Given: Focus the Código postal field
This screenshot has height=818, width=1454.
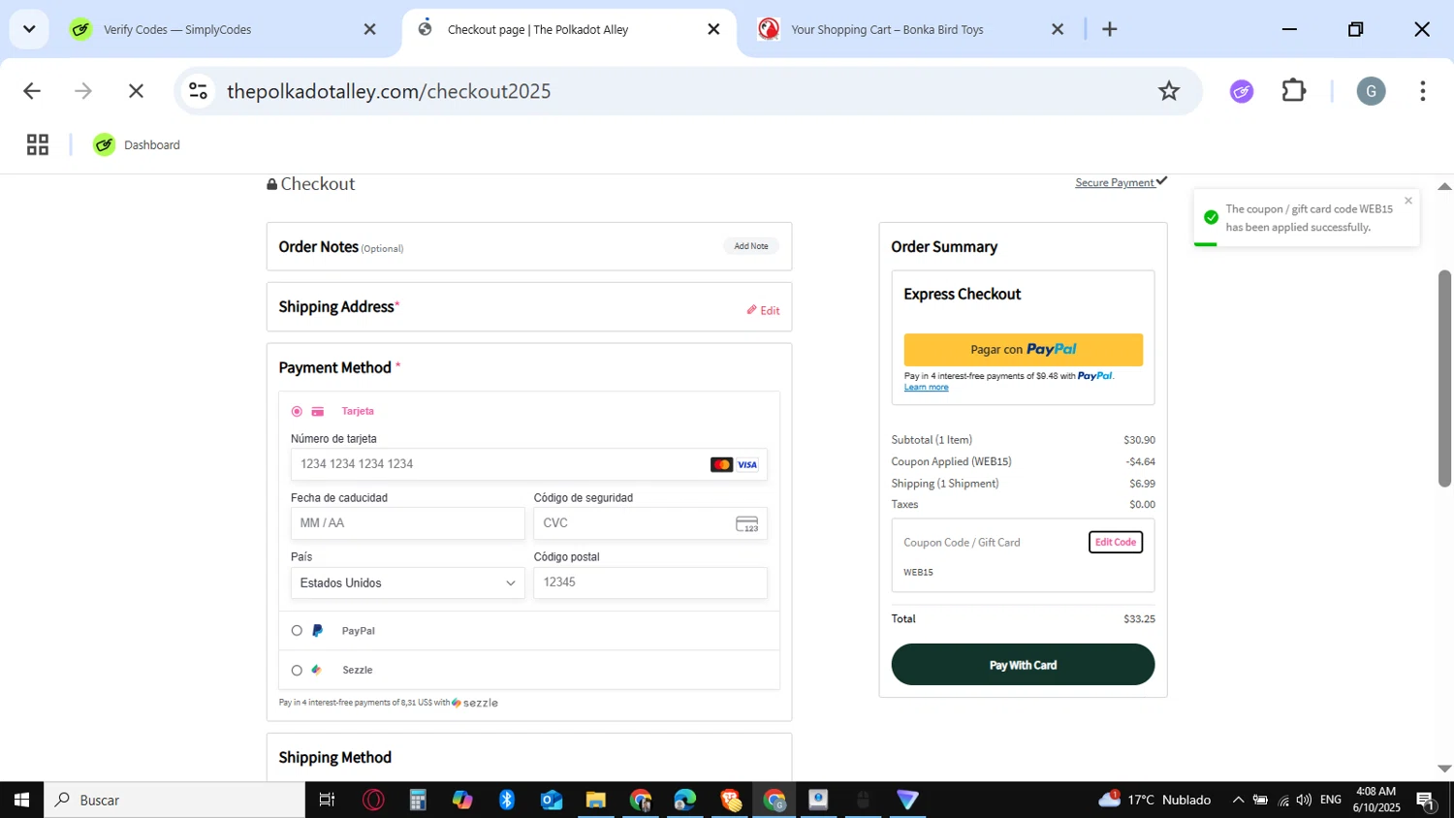Looking at the screenshot, I should [650, 582].
